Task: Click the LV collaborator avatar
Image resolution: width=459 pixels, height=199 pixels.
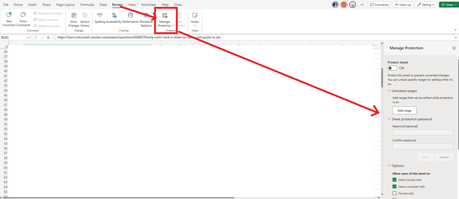Action: pos(344,5)
